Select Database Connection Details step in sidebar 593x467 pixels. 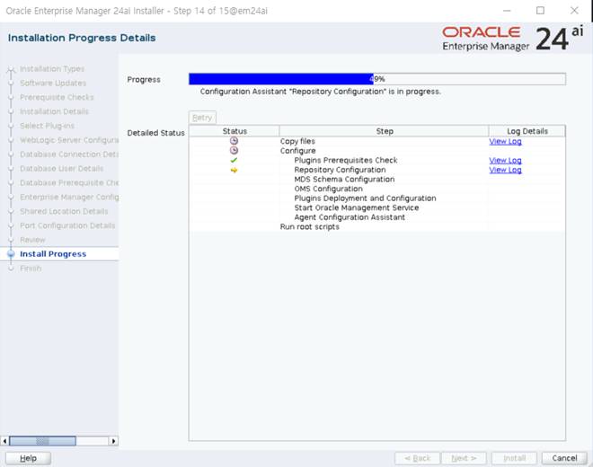tap(69, 154)
